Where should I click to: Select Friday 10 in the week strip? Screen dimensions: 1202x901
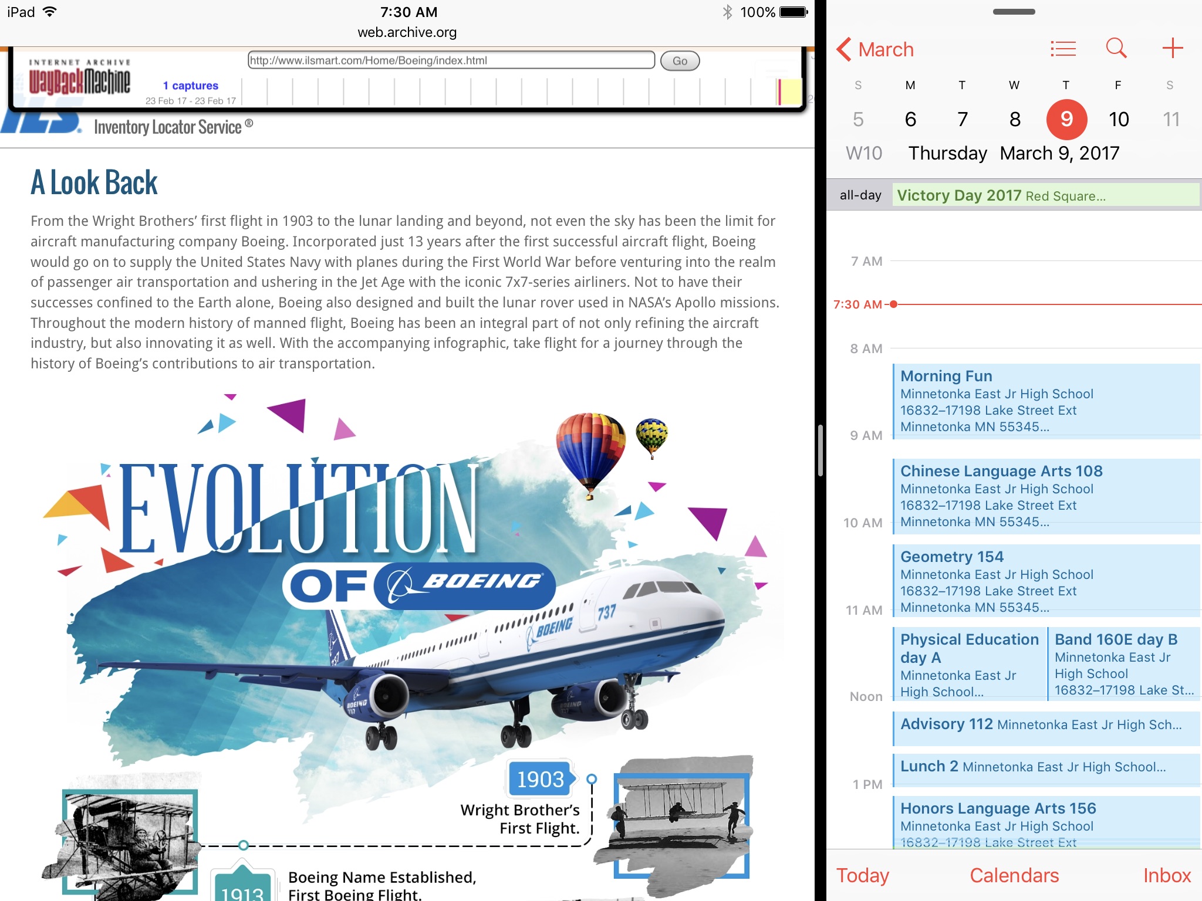pyautogui.click(x=1118, y=120)
